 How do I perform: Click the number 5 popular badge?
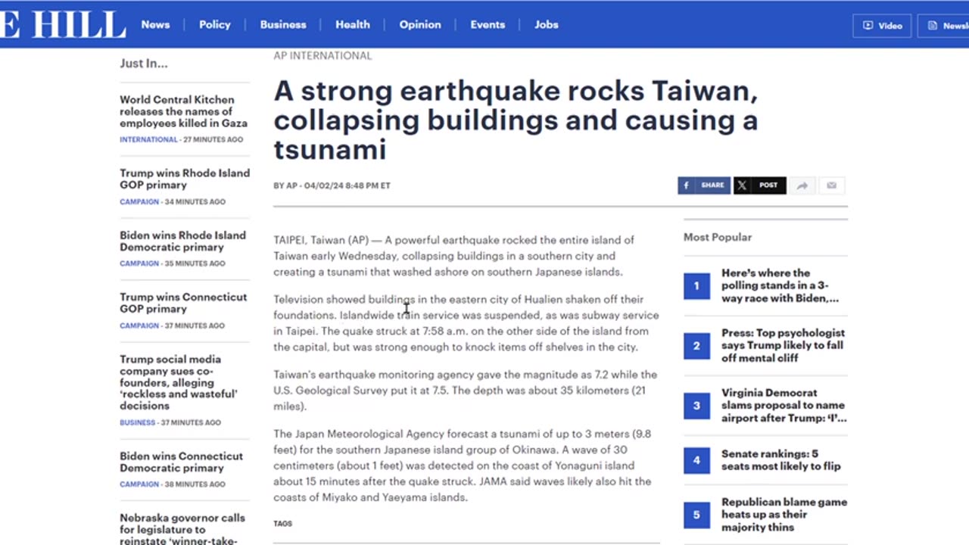point(696,515)
